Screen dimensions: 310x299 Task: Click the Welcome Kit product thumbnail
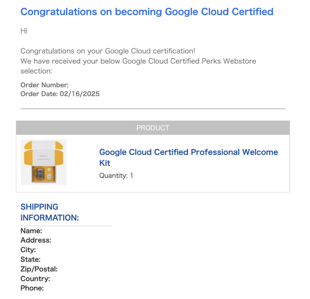click(x=44, y=162)
